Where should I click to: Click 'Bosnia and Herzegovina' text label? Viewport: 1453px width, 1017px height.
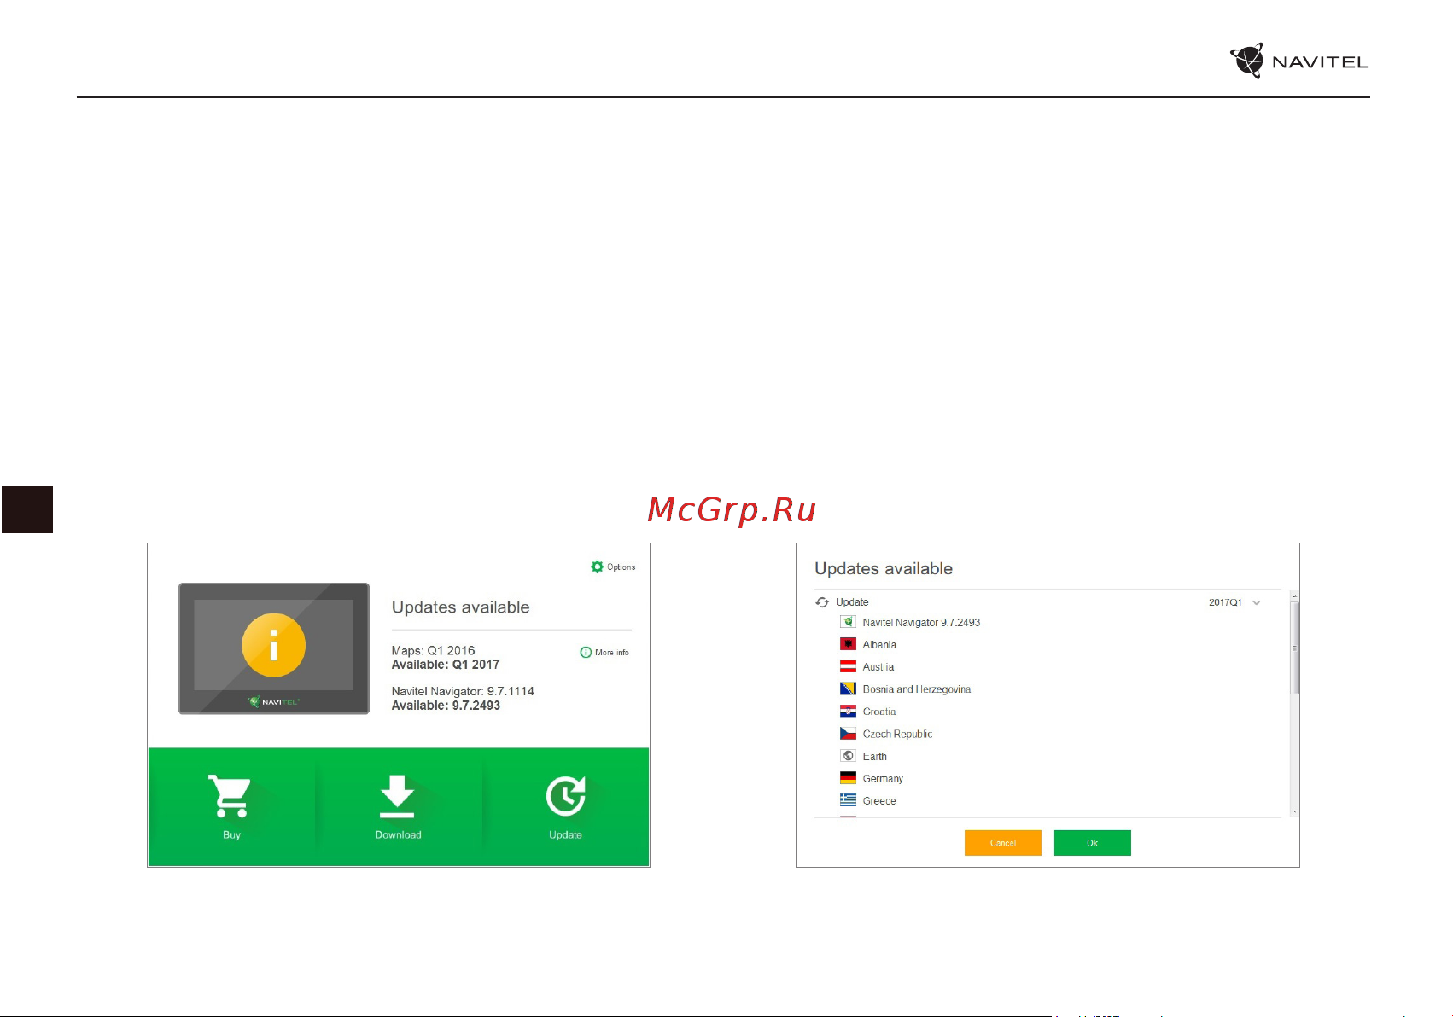[x=917, y=689]
